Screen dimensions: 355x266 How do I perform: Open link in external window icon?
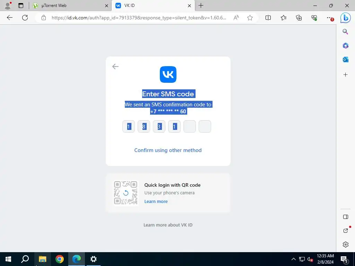(x=346, y=230)
